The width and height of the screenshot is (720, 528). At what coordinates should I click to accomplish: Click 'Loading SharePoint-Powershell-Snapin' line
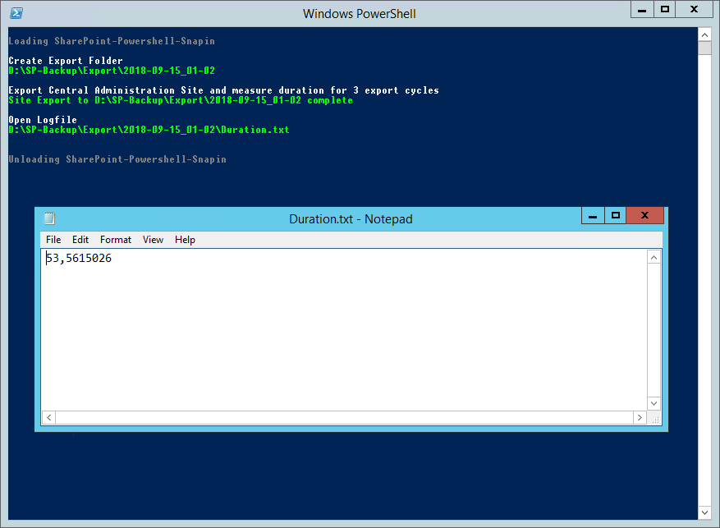(x=112, y=41)
